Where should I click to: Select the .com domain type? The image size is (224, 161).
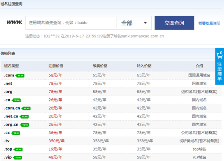tap(9, 75)
